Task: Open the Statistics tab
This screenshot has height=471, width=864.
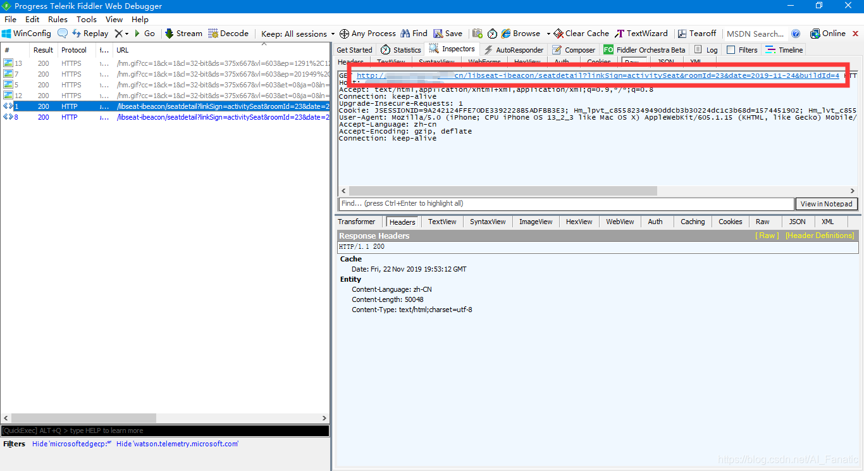Action: pyautogui.click(x=400, y=49)
